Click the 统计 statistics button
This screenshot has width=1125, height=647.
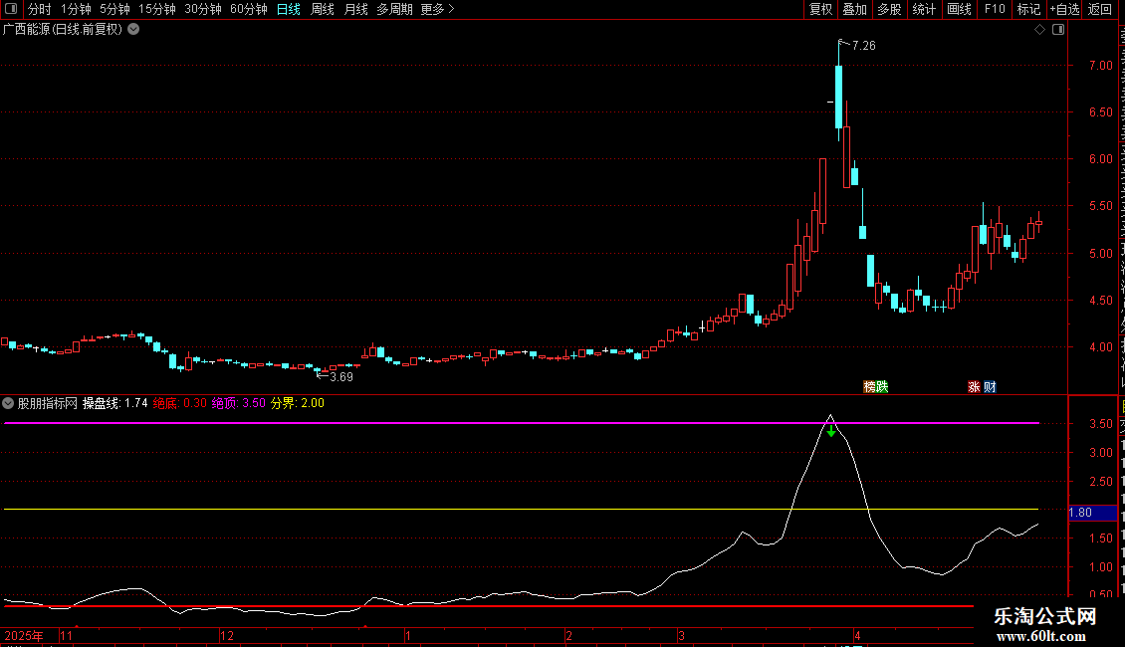[924, 9]
